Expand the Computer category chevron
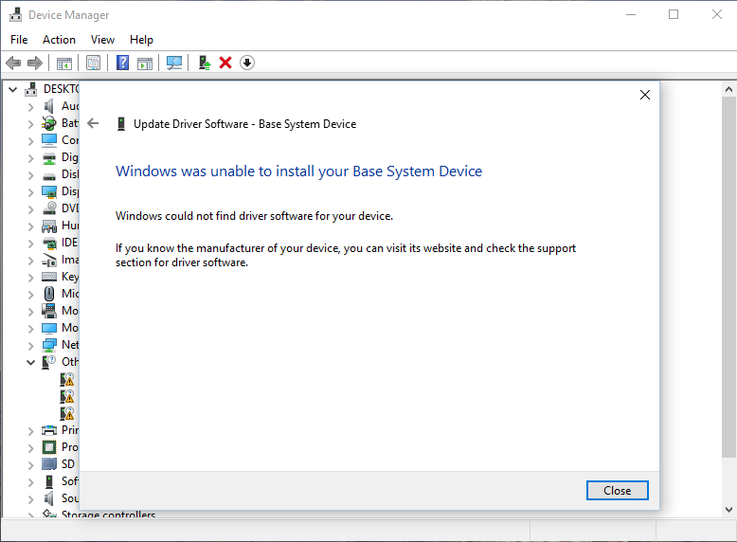The width and height of the screenshot is (737, 542). (x=31, y=141)
